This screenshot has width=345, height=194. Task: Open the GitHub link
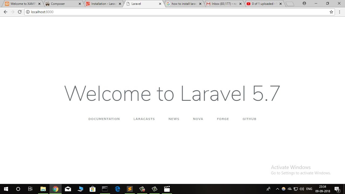click(249, 119)
